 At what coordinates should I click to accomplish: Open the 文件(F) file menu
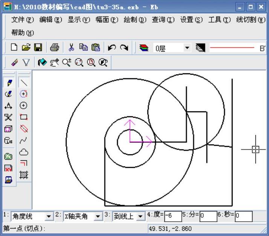point(23,20)
